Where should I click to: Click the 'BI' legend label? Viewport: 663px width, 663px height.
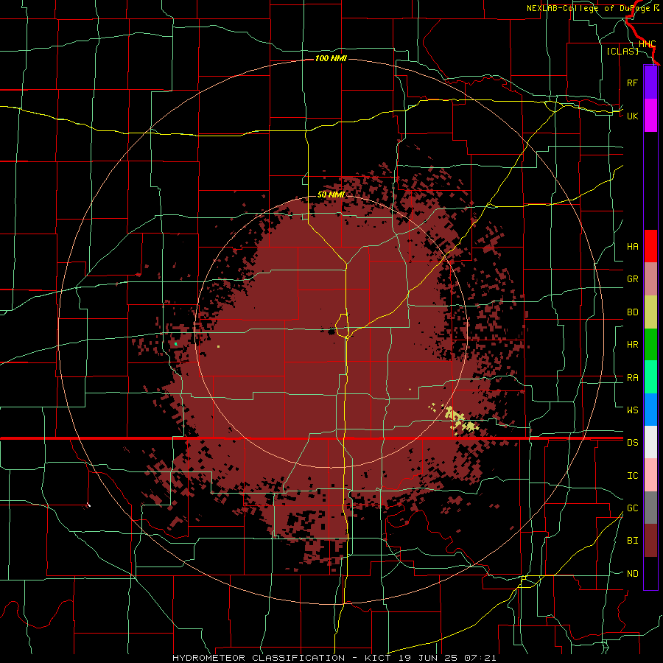[x=633, y=541]
